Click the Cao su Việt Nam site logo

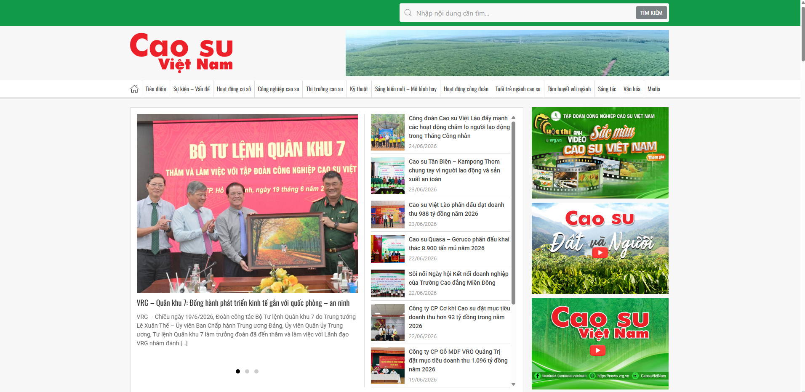coord(181,53)
